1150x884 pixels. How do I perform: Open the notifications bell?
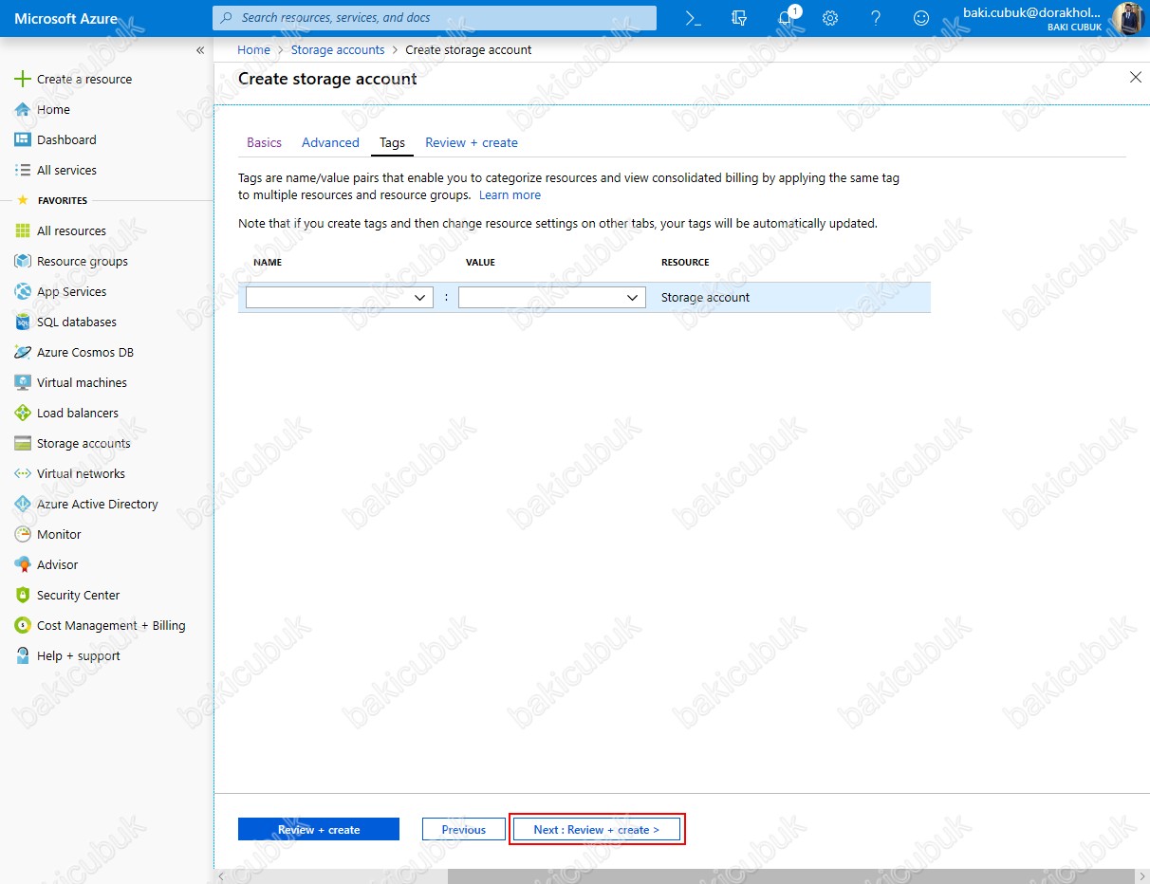[785, 18]
